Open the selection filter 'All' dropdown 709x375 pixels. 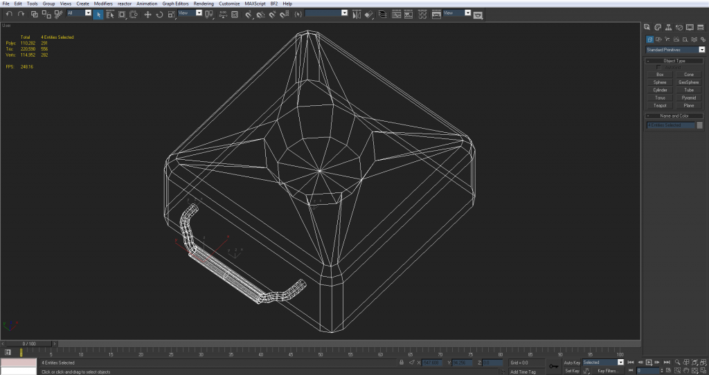point(79,13)
